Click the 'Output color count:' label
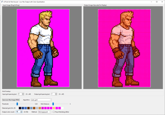 coord(8,112)
